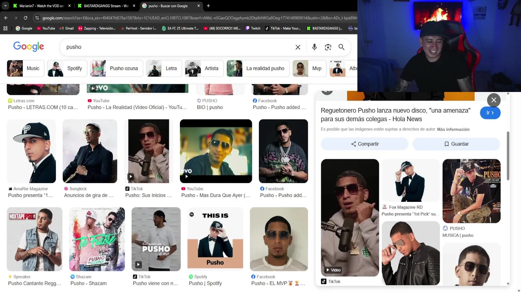Select La realidad pusho filter chip

pyautogui.click(x=258, y=68)
